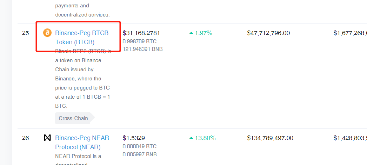Click rank number 26
Image resolution: width=367 pixels, height=165 pixels.
point(25,138)
